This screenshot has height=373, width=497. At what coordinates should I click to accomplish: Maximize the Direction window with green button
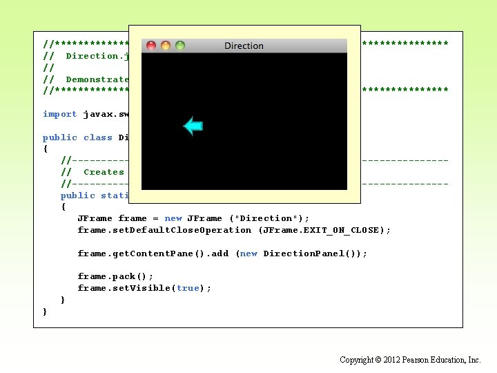(180, 46)
